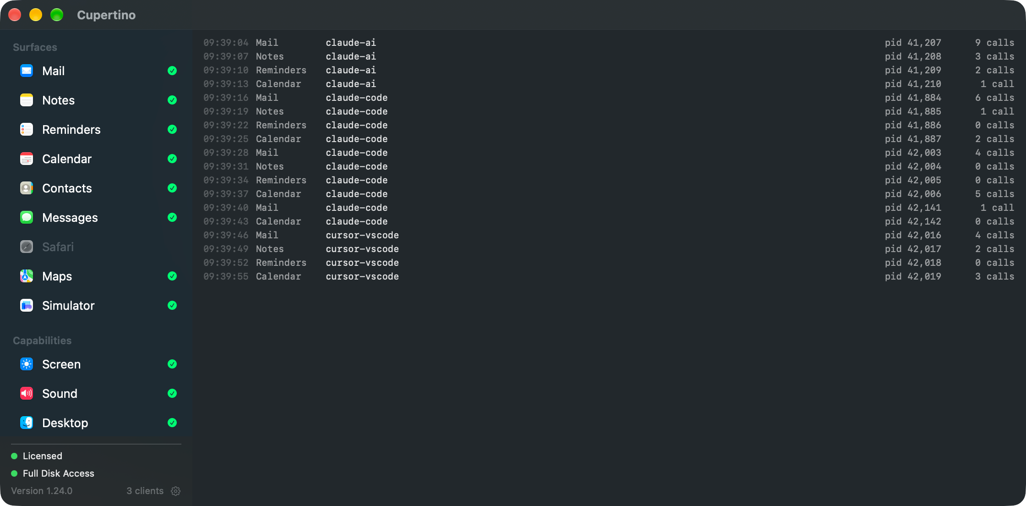This screenshot has width=1026, height=506.
Task: Click the Mail envelope icon in sidebar
Action: click(x=27, y=71)
